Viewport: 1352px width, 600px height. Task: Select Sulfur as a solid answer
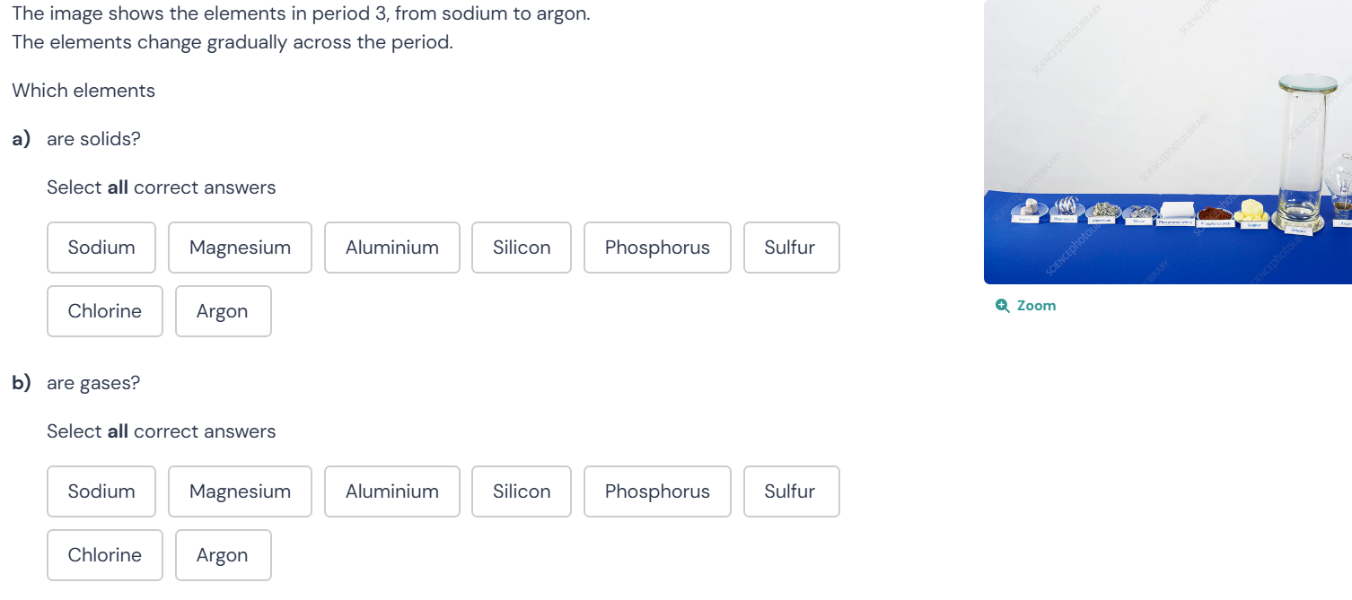791,248
